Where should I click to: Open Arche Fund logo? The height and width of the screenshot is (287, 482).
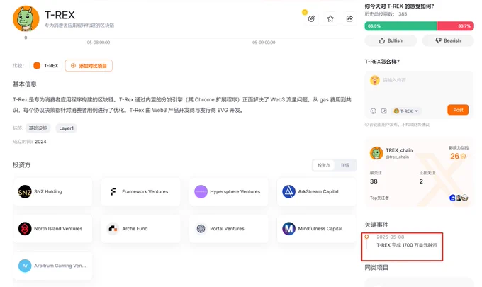tap(113, 229)
